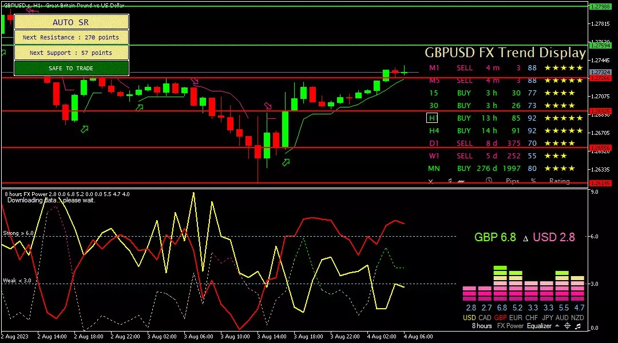Click the delta triangle between GBP 6.8 and USD 2.8
Viewport: 618px width, 343px height.
(525, 238)
